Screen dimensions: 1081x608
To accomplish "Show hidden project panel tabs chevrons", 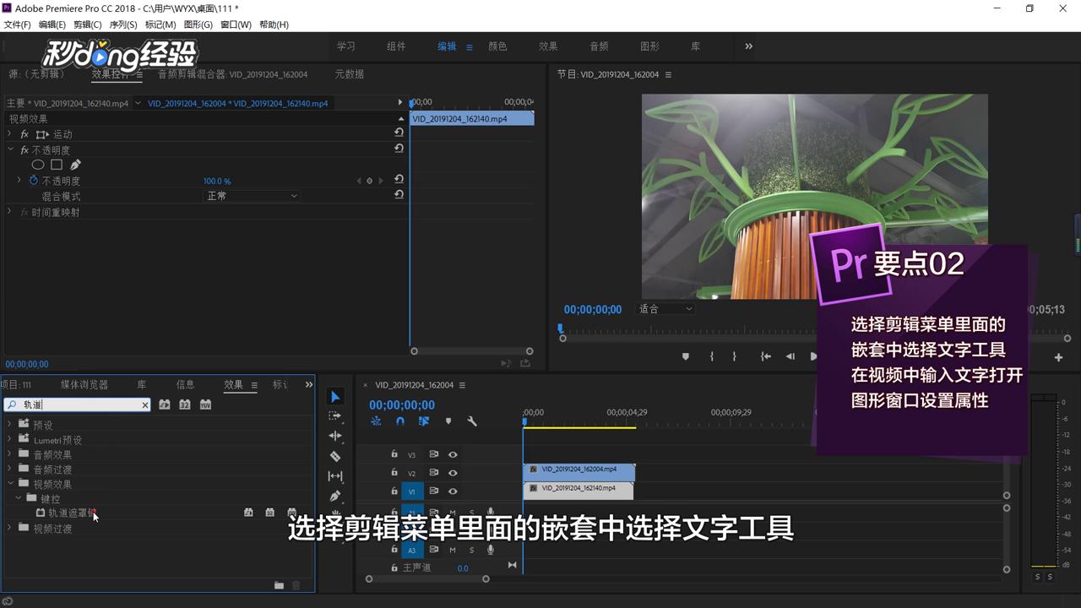I will pos(308,385).
